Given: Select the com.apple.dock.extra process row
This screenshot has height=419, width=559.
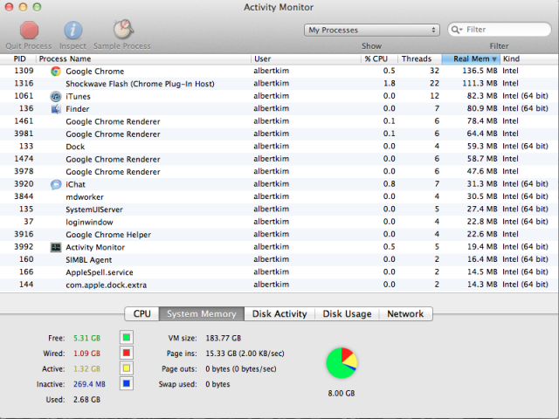Looking at the screenshot, I should pyautogui.click(x=279, y=285).
